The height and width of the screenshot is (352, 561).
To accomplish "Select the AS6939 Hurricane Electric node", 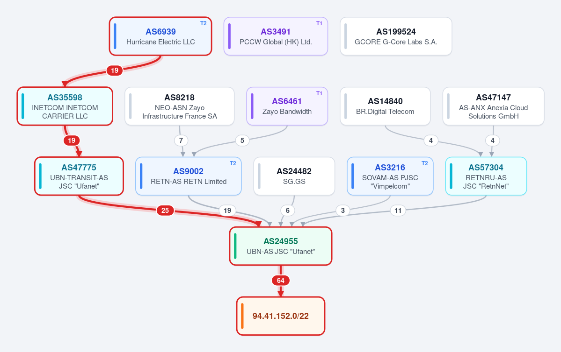I will tap(160, 36).
